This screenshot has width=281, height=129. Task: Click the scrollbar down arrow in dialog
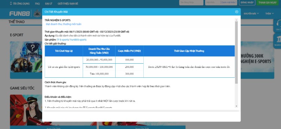[236, 106]
